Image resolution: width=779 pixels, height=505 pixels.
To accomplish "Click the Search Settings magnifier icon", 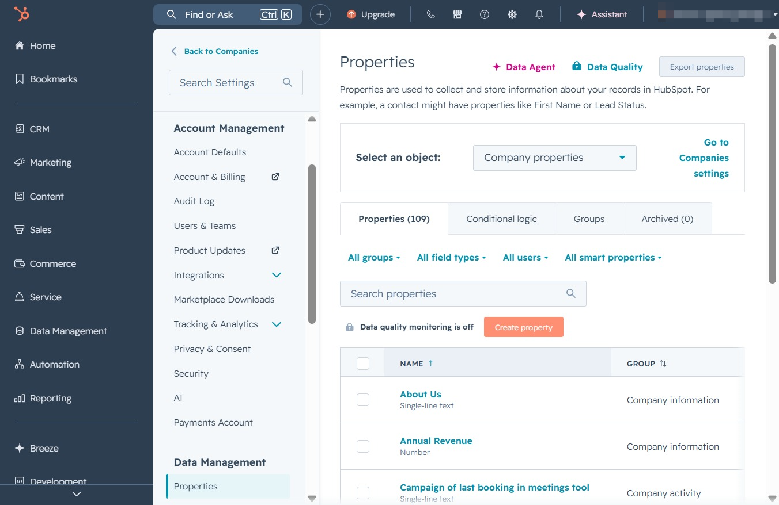I will coord(288,82).
